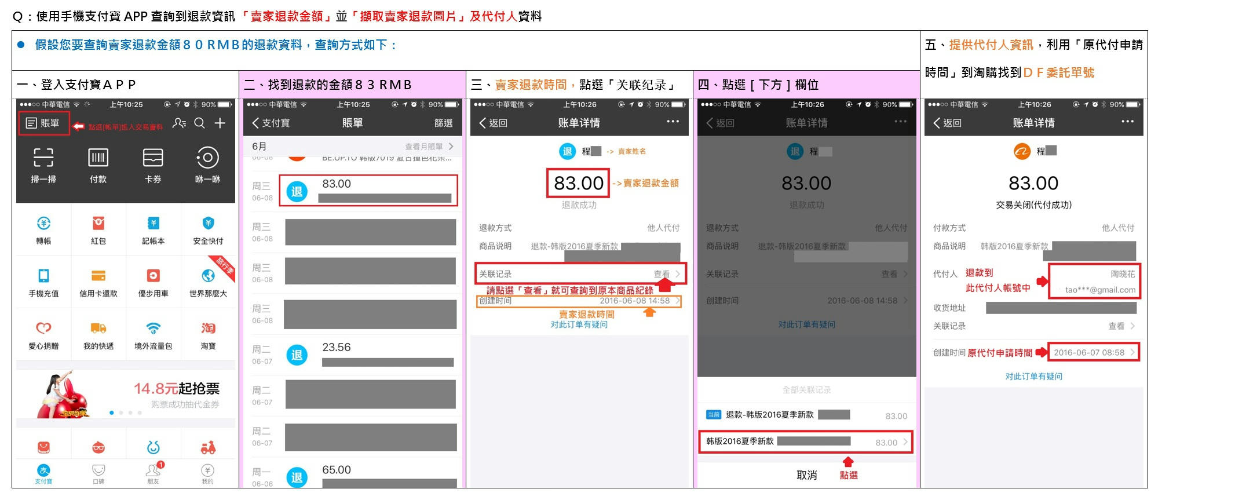Tap 取消 on the 全部关联记录 sheet
This screenshot has height=500, width=1235.
tap(807, 475)
